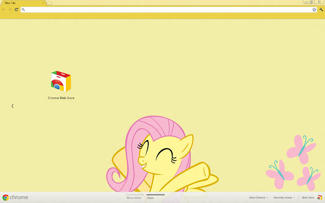Click the back navigation arrow

[x=4, y=10]
